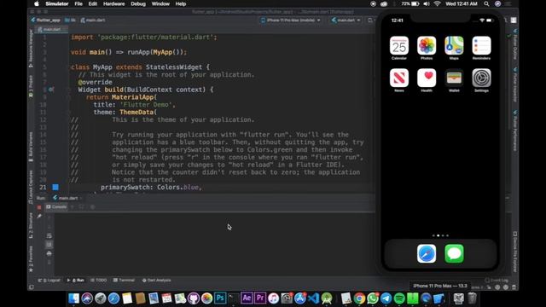Open Messages from the simulator dock
Image resolution: width=546 pixels, height=307 pixels.
[x=454, y=253]
